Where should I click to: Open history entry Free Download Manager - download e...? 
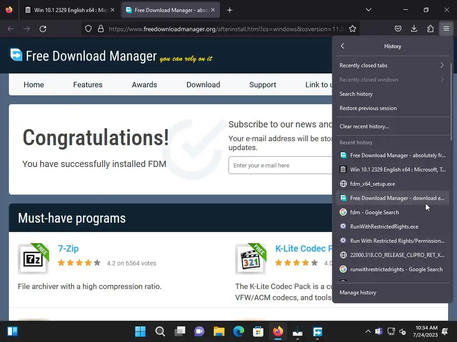pyautogui.click(x=392, y=198)
